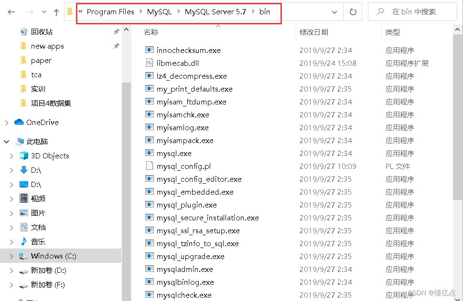Go up one folder level arrow

56,12
